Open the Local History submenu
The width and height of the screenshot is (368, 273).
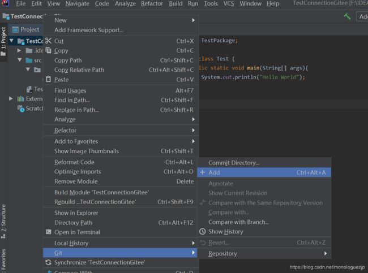pyautogui.click(x=121, y=243)
